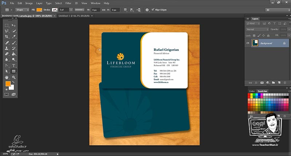
Task: Select the Rectangular Marquee tool
Action: (7, 25)
